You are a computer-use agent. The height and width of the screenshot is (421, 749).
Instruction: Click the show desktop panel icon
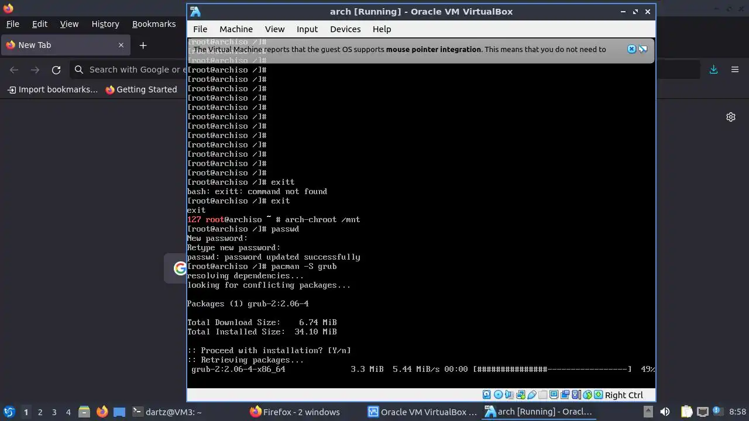119,412
